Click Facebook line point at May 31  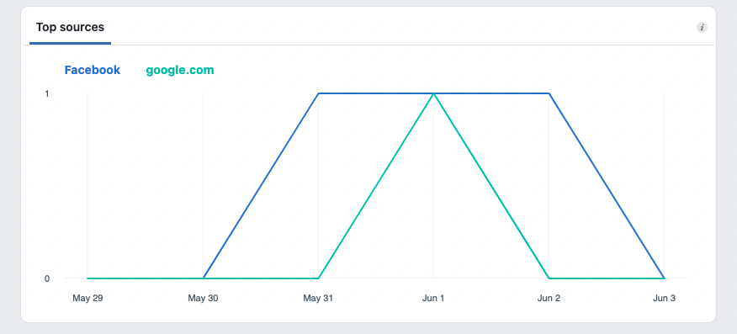[318, 93]
